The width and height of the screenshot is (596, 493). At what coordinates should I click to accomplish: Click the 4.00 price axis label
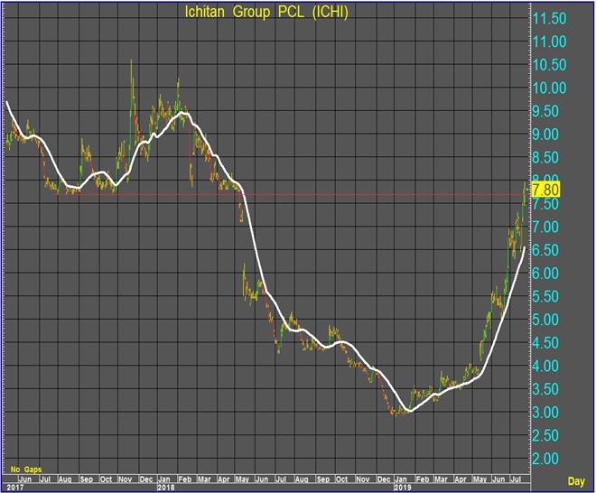[x=545, y=366]
